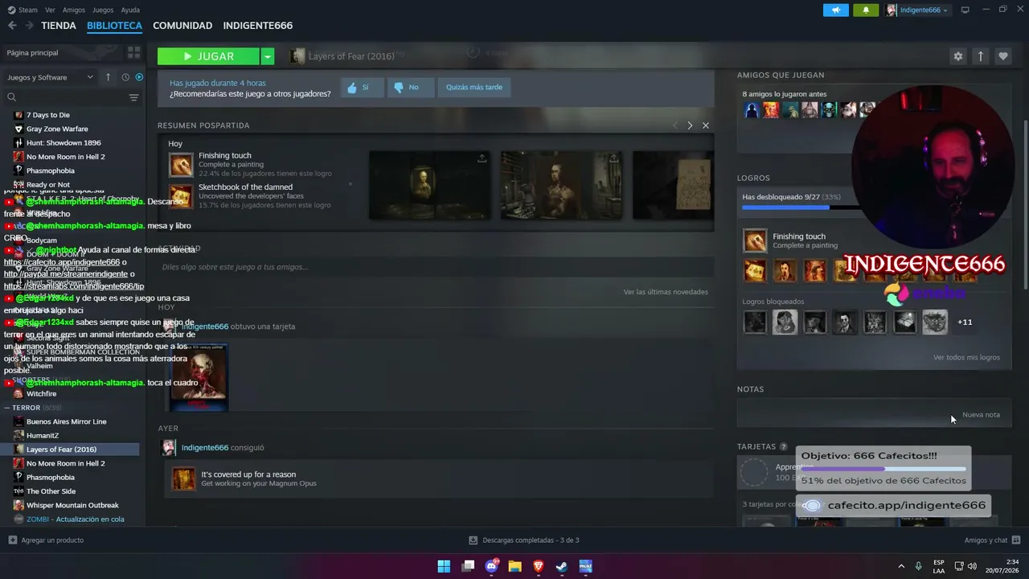Select Whisper Mountain Outbreak in library
The image size is (1029, 579).
click(x=71, y=505)
